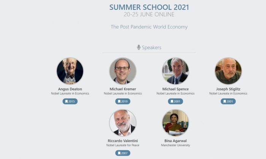Click the Riccardo Valentini name
The image size is (266, 159).
point(123,141)
